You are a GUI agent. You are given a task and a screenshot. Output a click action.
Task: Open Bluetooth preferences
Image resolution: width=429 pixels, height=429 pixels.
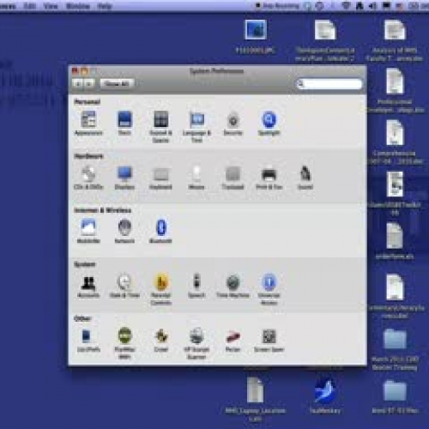click(160, 231)
